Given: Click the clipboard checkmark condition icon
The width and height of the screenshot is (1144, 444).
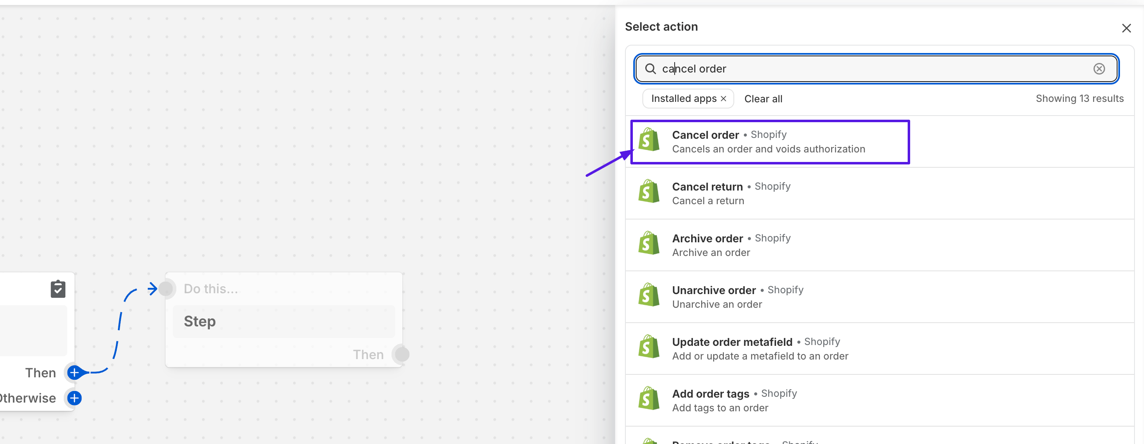Looking at the screenshot, I should click(x=58, y=289).
